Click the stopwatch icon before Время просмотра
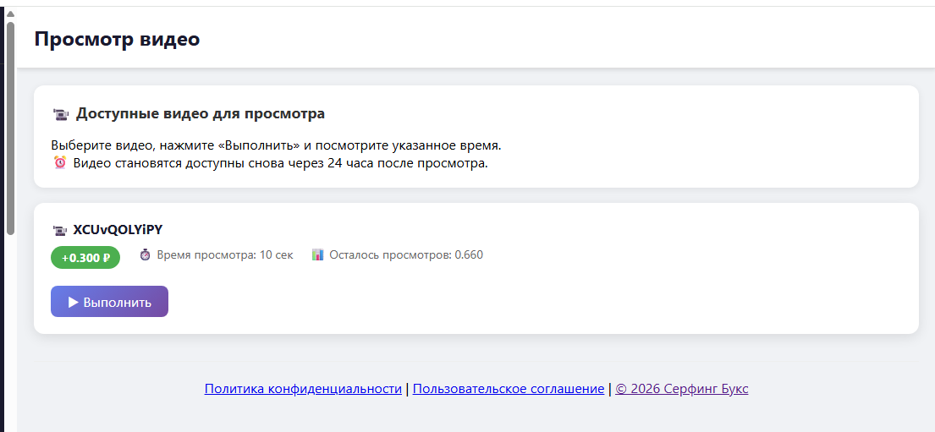The width and height of the screenshot is (935, 432). (x=145, y=254)
